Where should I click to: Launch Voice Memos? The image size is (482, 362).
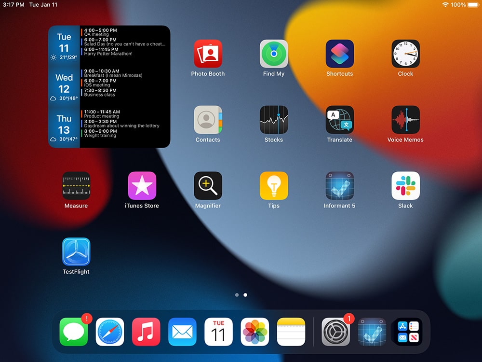[x=405, y=120]
